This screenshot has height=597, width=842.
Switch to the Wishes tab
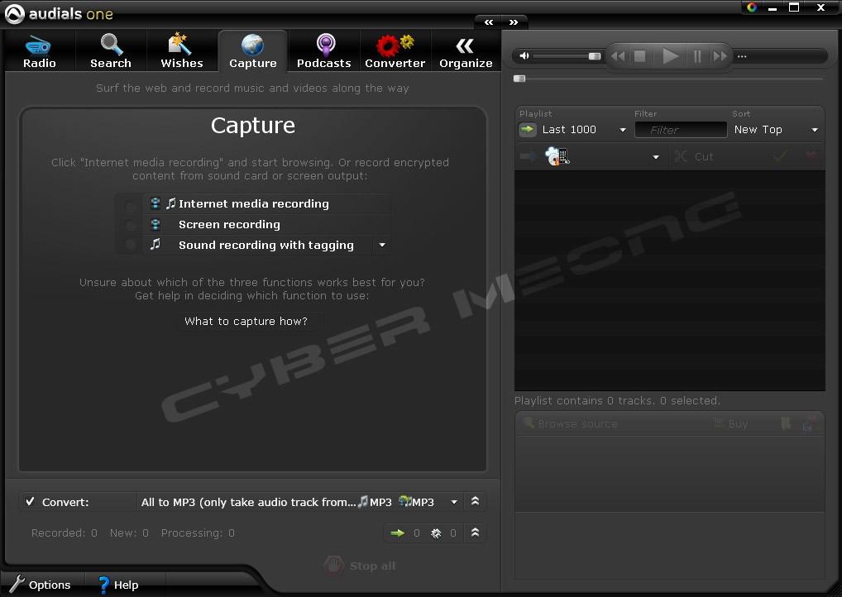(x=181, y=51)
